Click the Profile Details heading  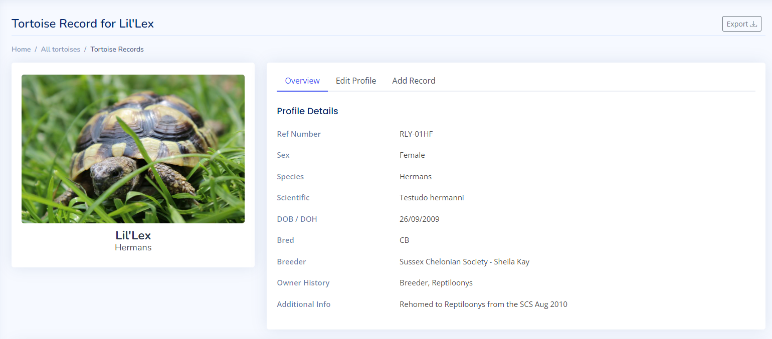pyautogui.click(x=307, y=111)
